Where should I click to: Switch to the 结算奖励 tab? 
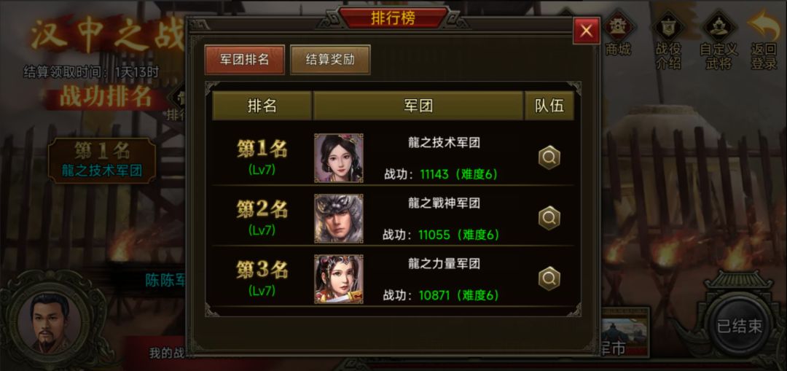pyautogui.click(x=330, y=59)
